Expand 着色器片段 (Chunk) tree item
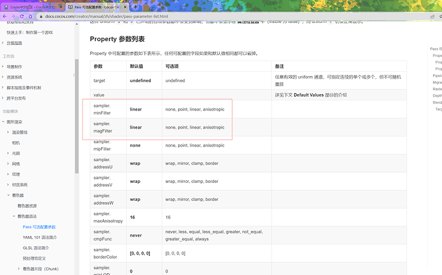 tap(19, 269)
